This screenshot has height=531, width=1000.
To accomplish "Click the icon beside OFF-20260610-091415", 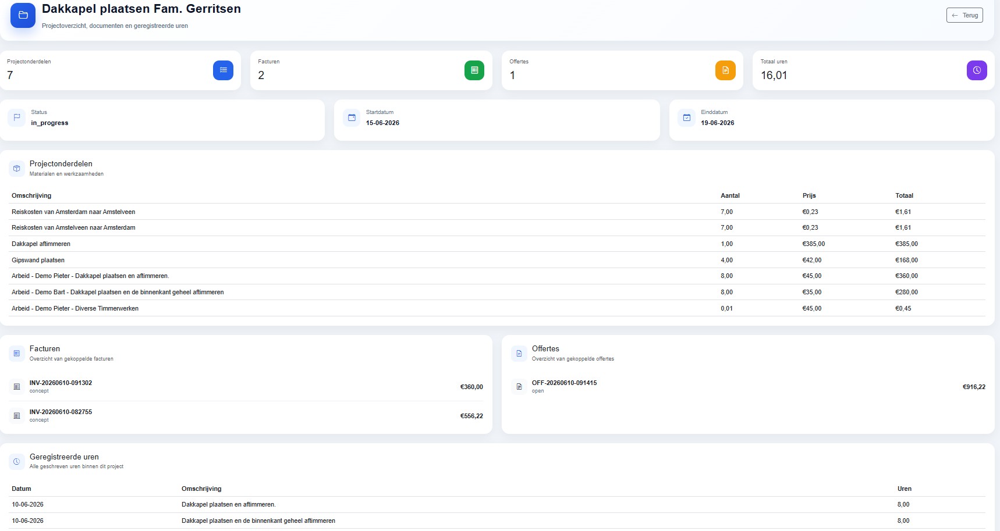I will pos(519,387).
